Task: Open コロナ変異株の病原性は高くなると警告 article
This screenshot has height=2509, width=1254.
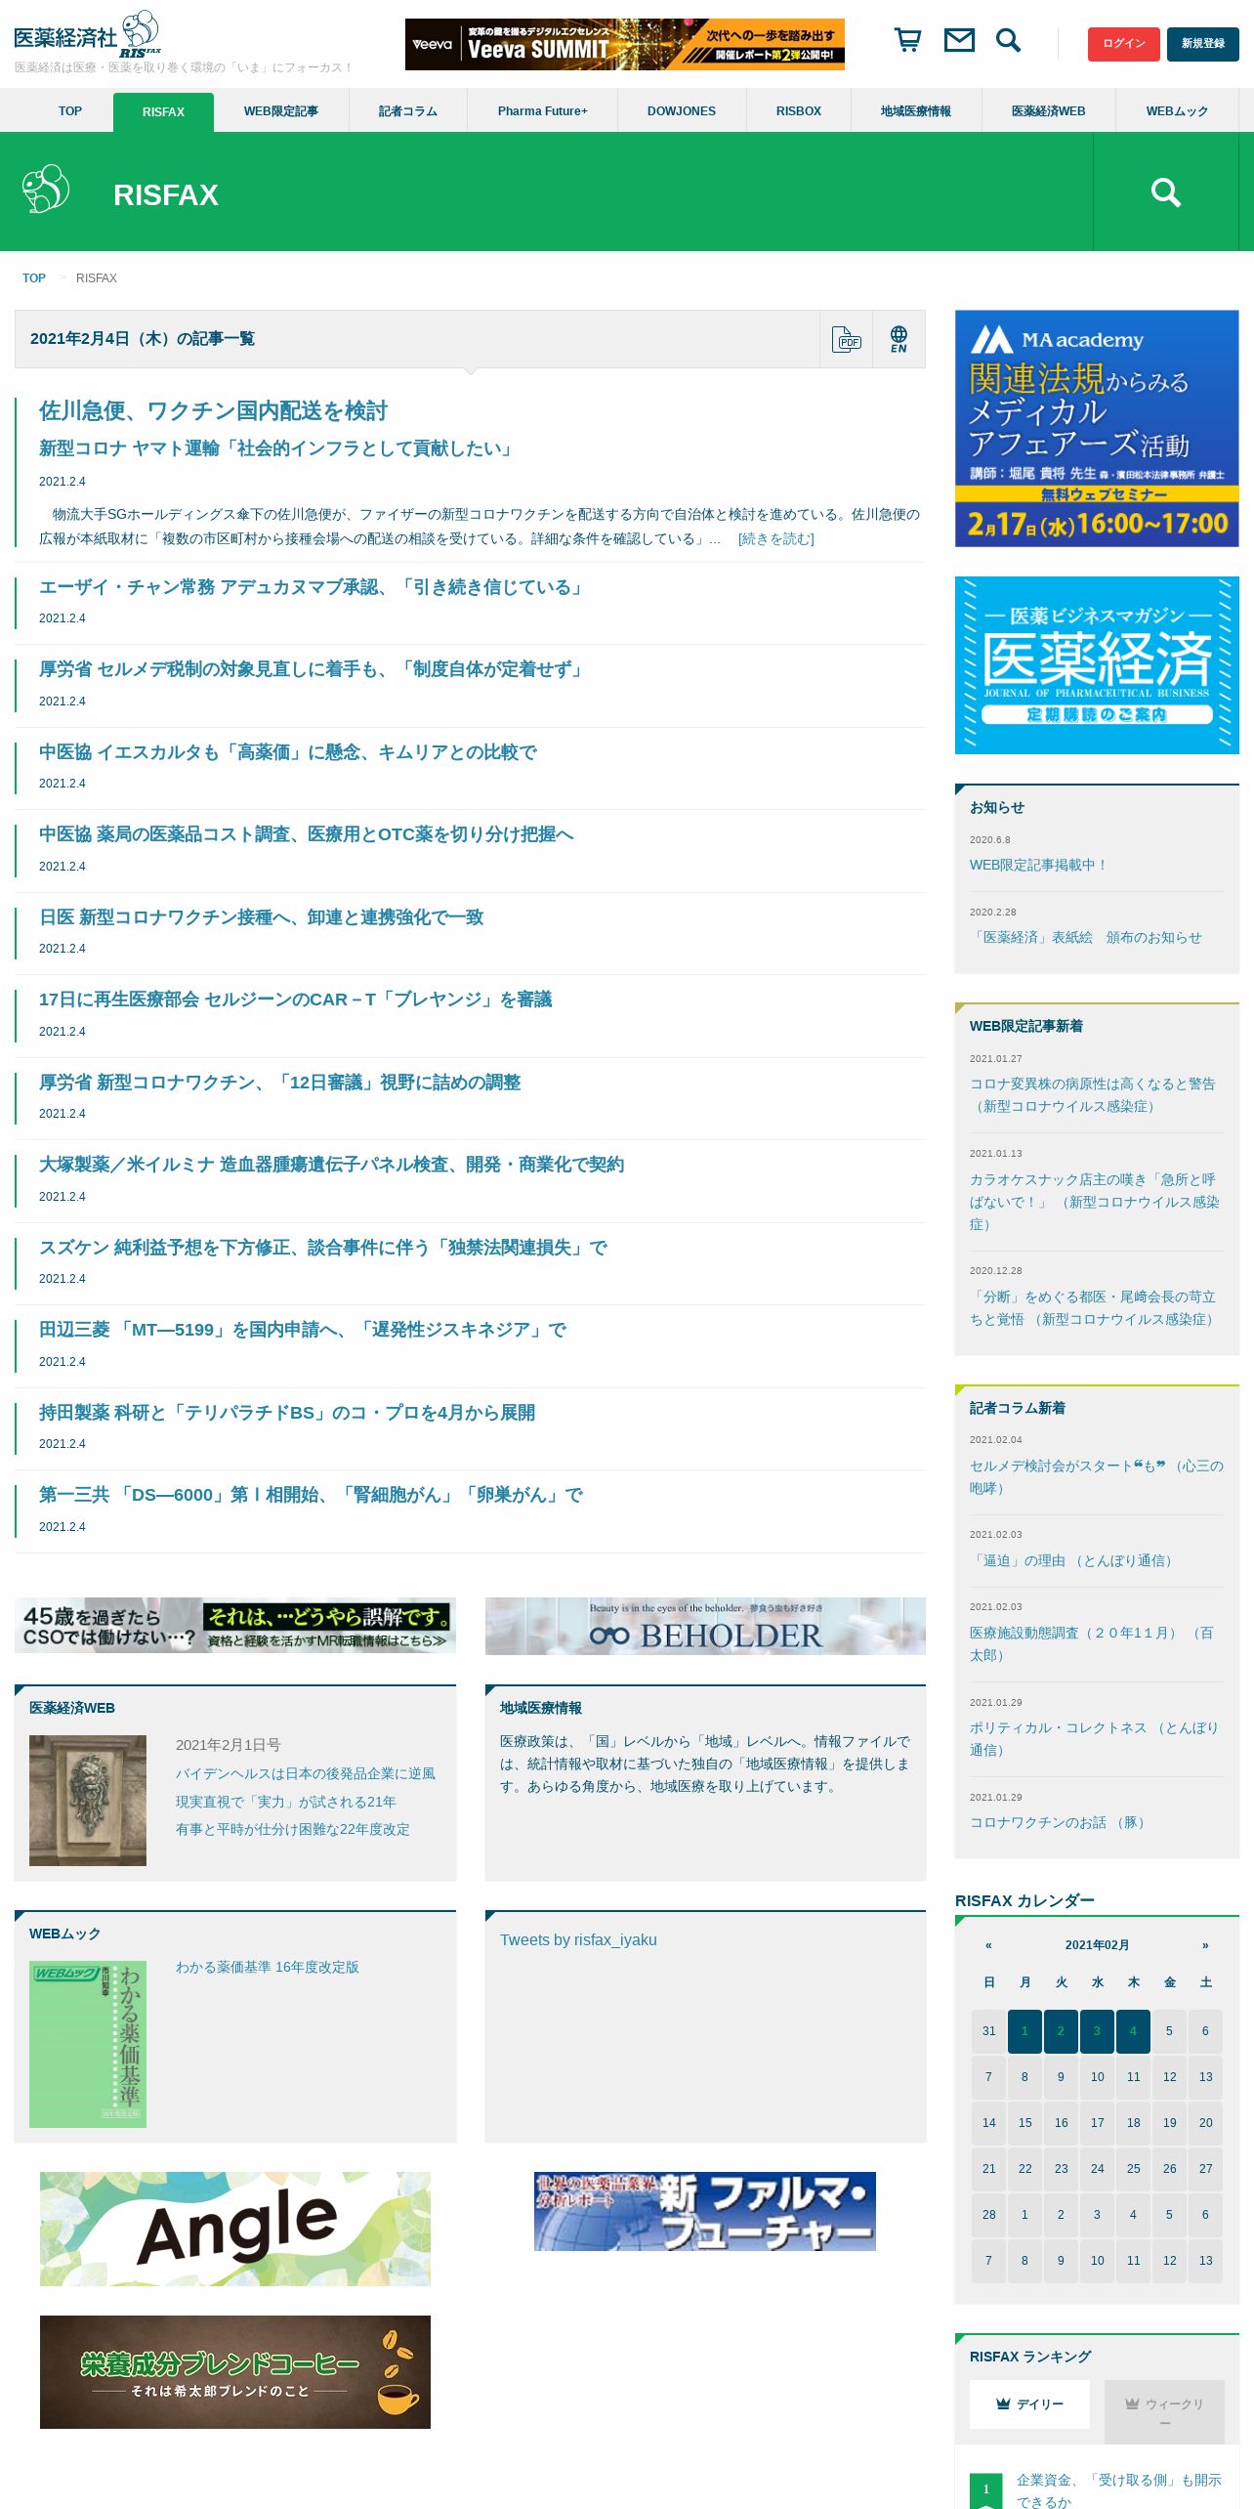Action: pyautogui.click(x=1093, y=1095)
